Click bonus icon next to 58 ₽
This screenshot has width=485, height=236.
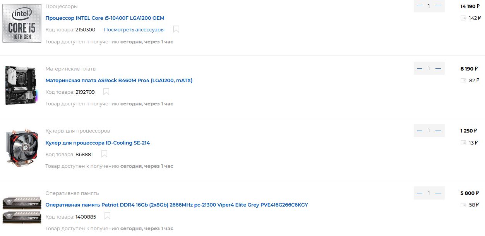[x=463, y=205]
